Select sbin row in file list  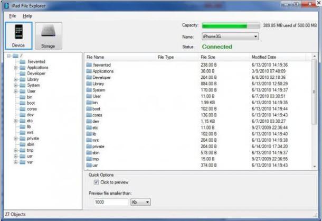[198, 153]
